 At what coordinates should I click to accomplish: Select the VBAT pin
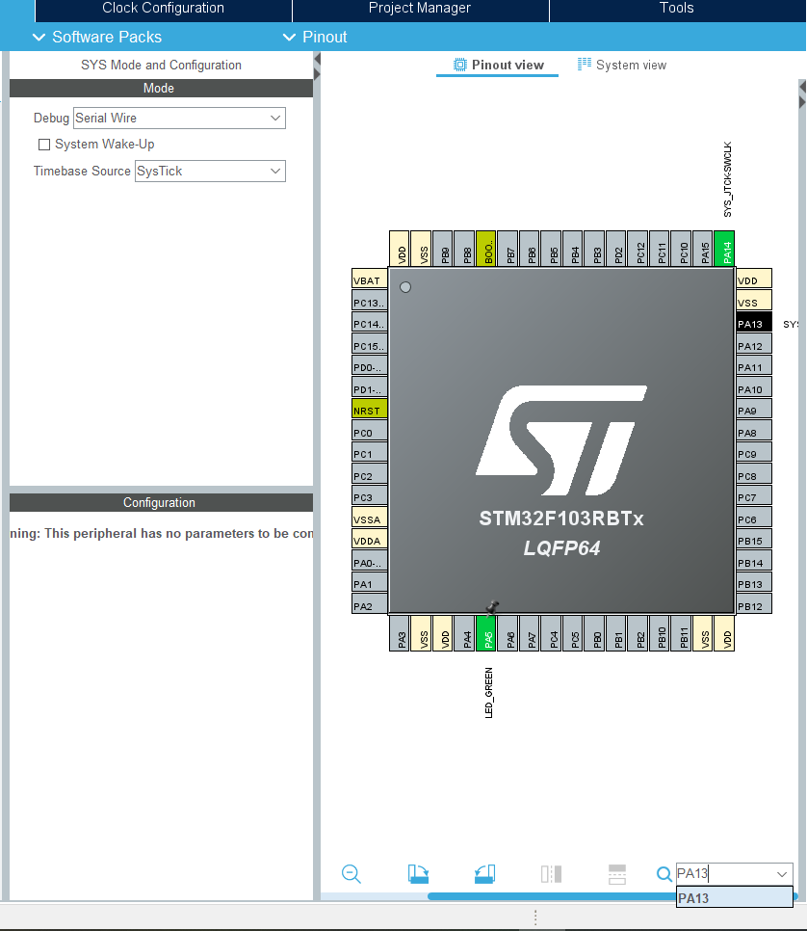370,280
